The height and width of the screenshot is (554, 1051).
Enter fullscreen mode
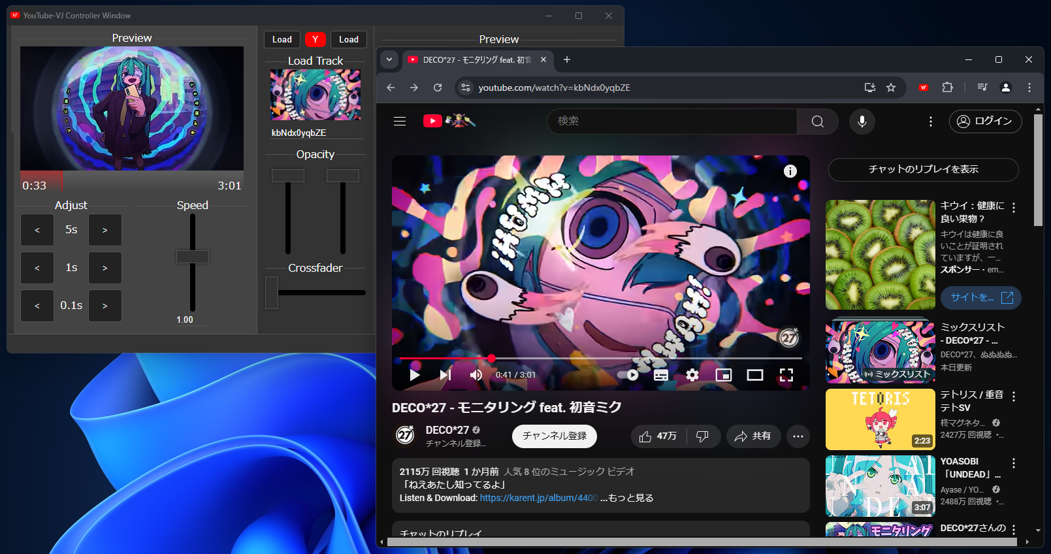point(786,375)
